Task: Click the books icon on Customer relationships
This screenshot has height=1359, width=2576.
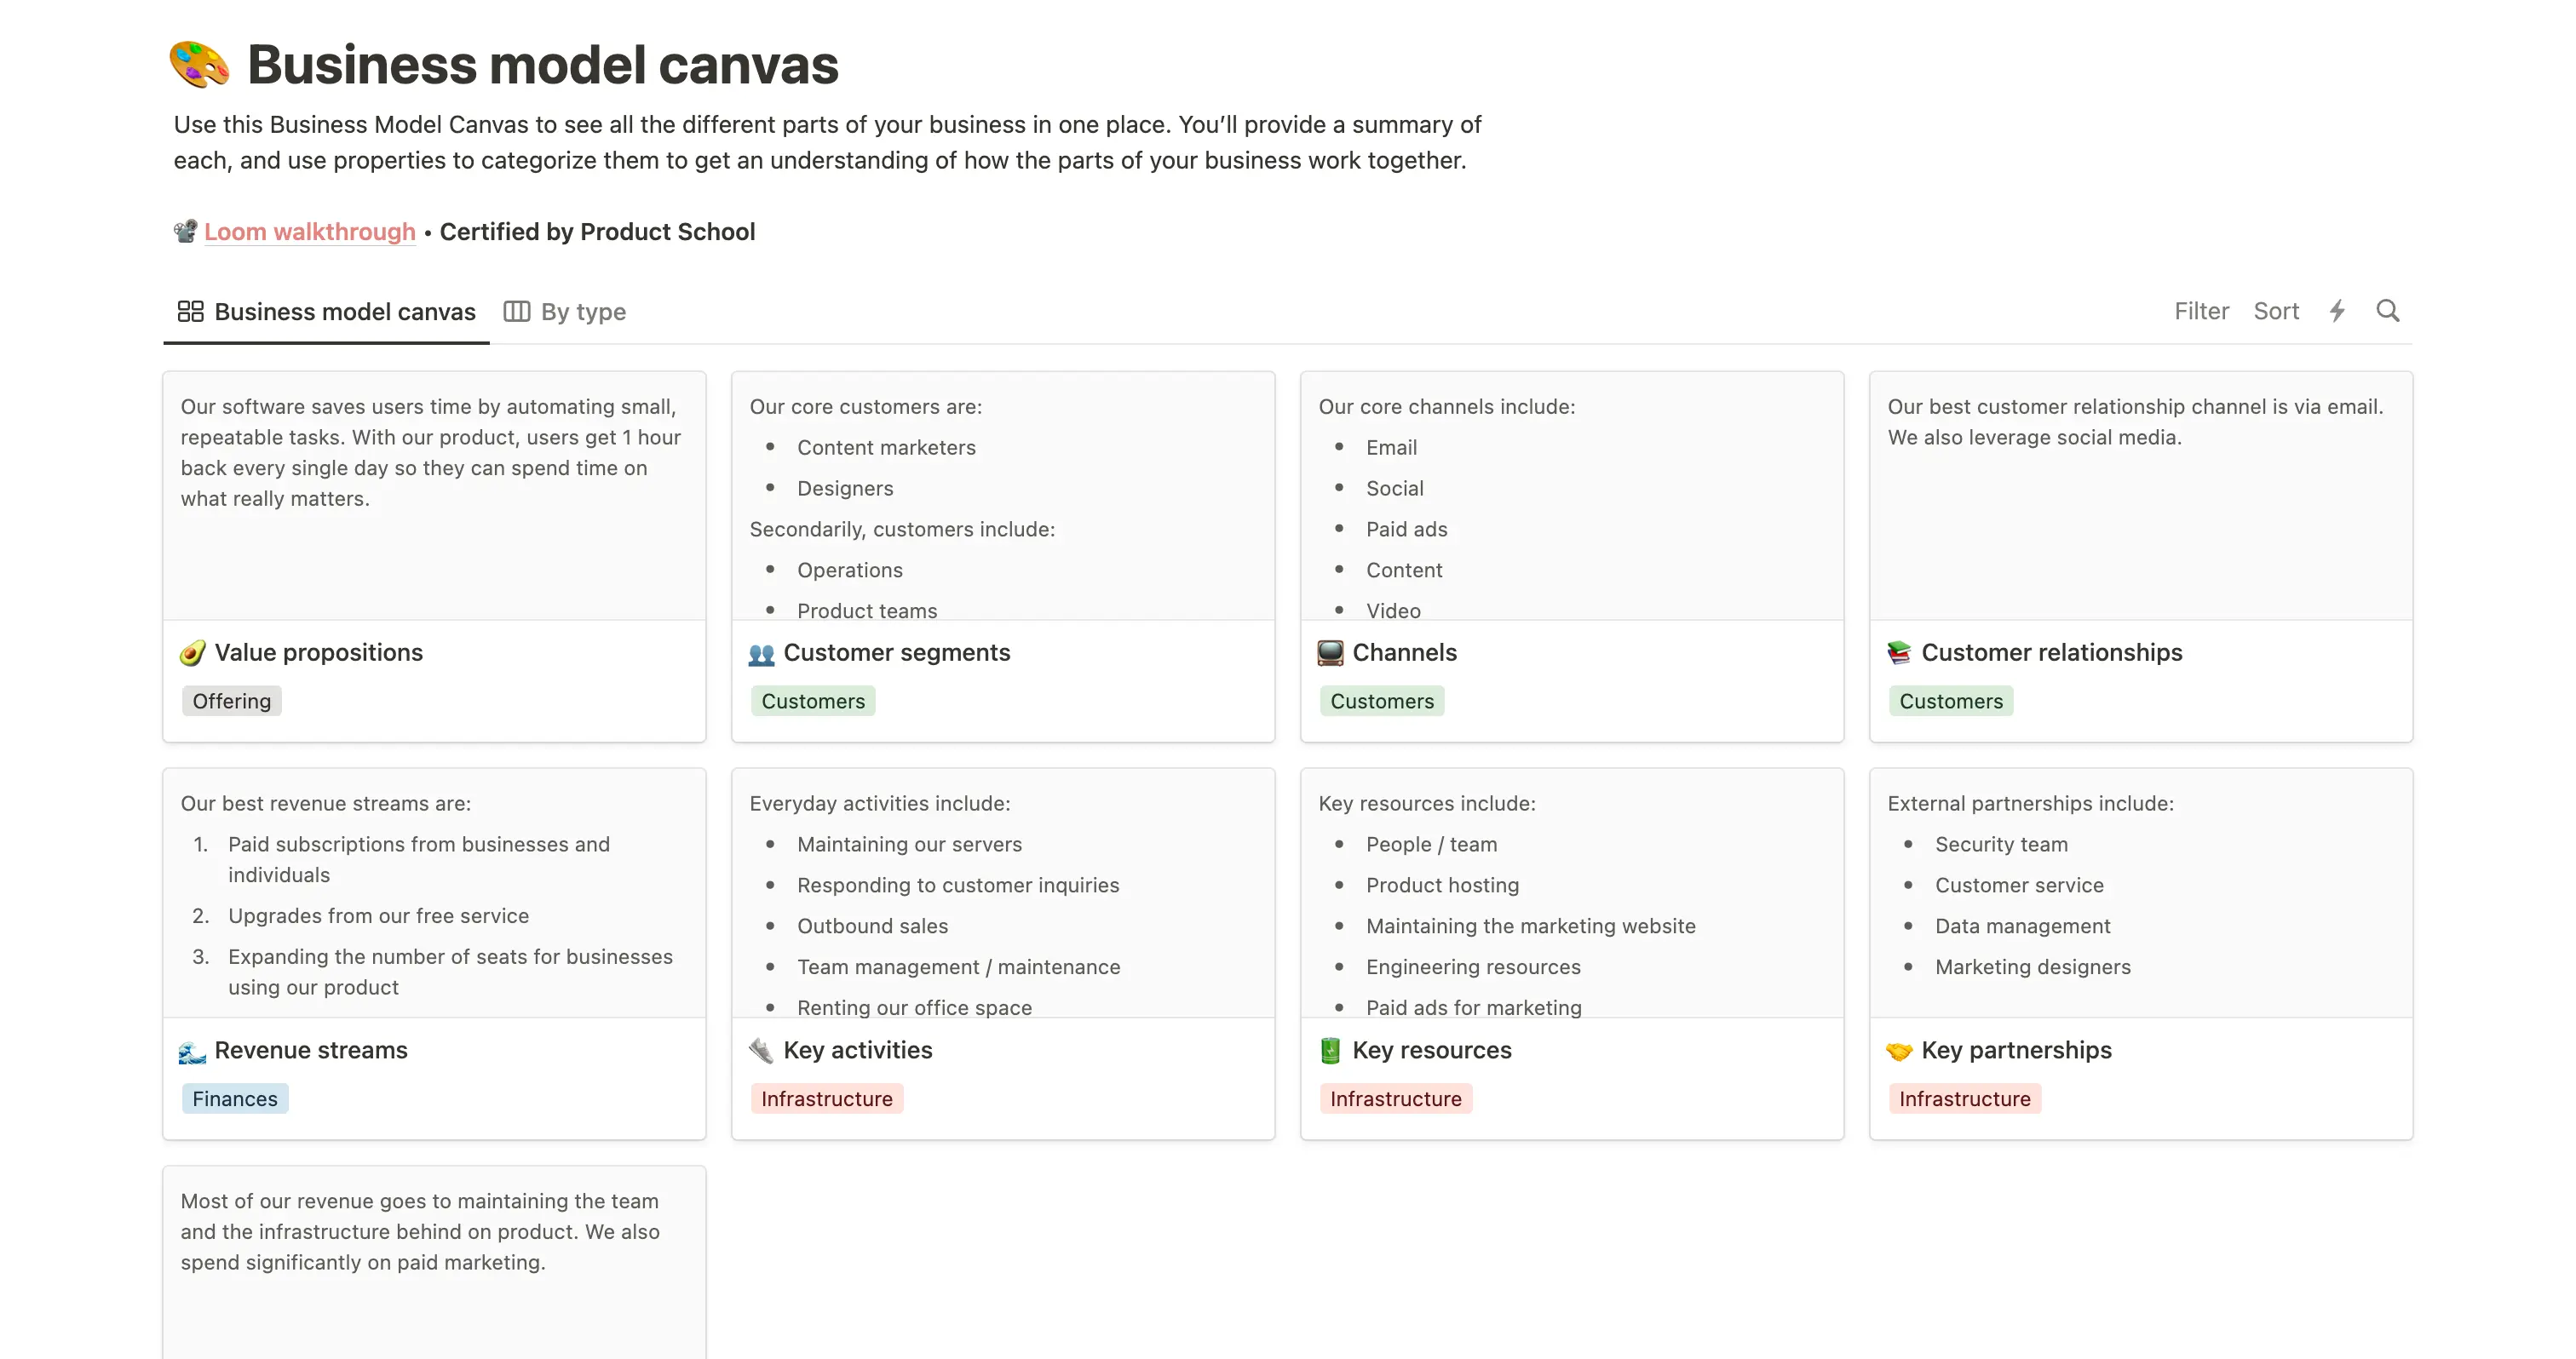Action: click(x=1900, y=651)
